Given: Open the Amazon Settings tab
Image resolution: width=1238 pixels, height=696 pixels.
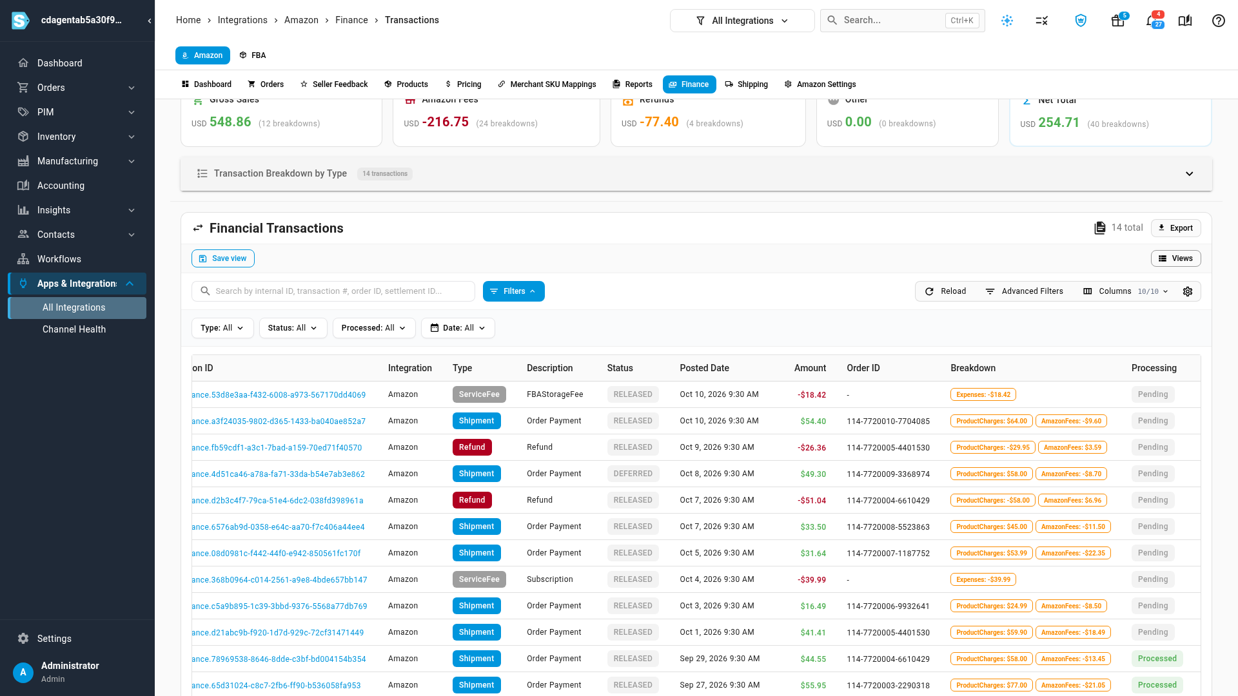Looking at the screenshot, I should 820,84.
